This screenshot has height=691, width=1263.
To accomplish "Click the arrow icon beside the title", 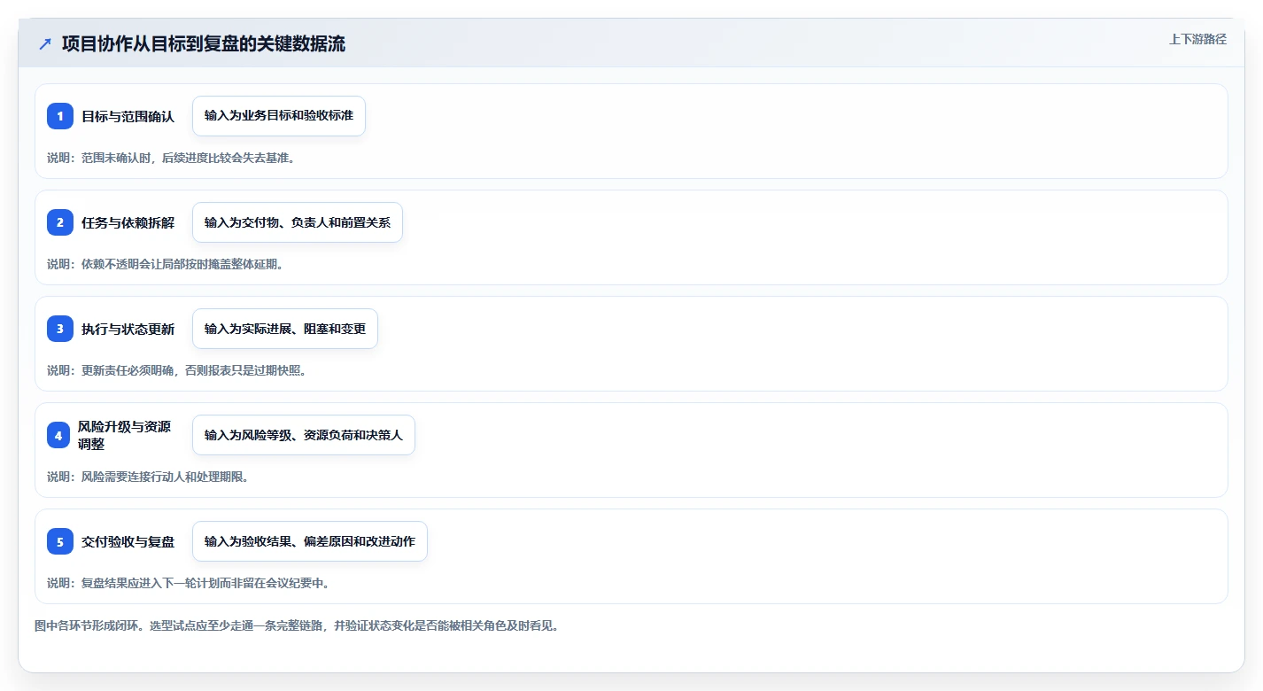I will click(44, 44).
